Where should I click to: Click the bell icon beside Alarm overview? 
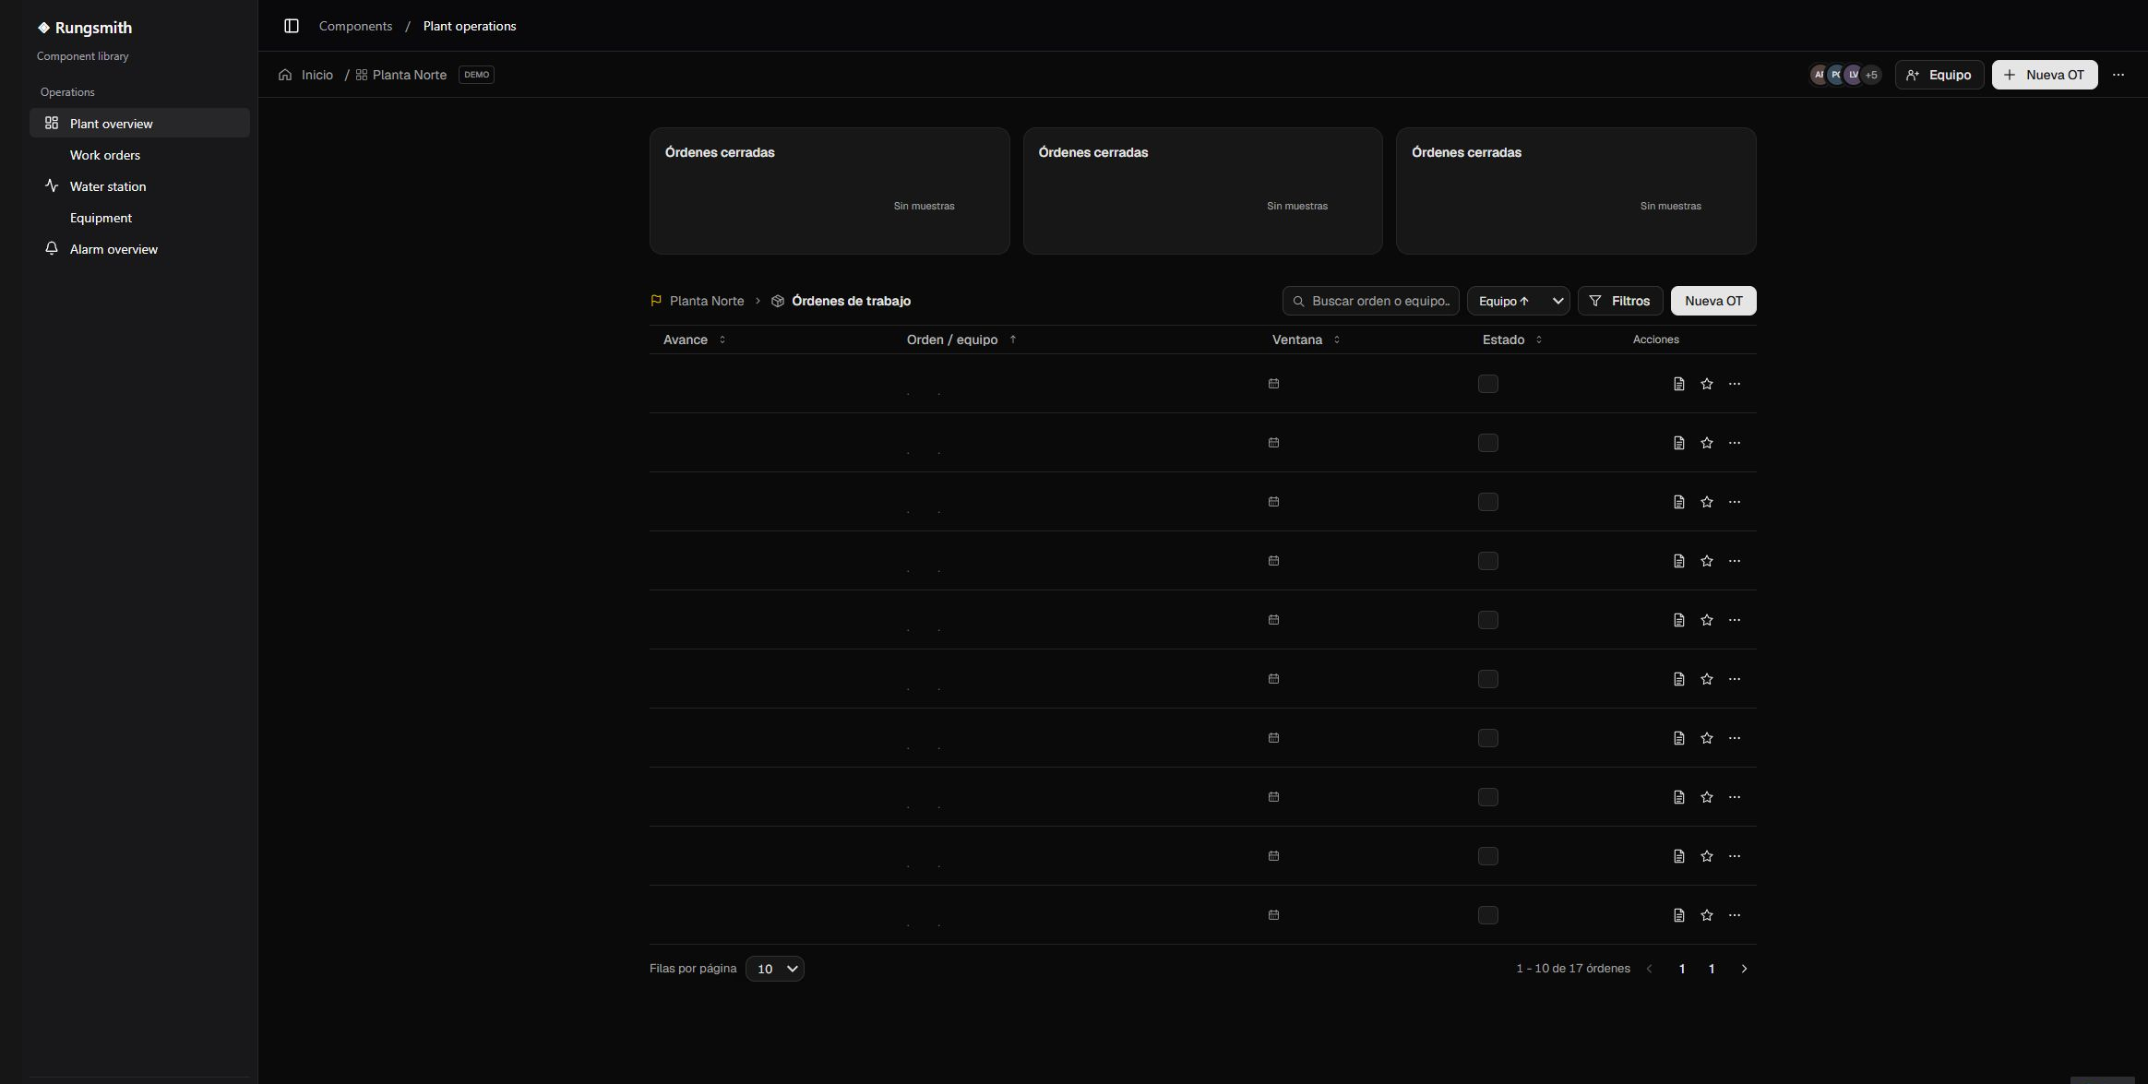(52, 249)
